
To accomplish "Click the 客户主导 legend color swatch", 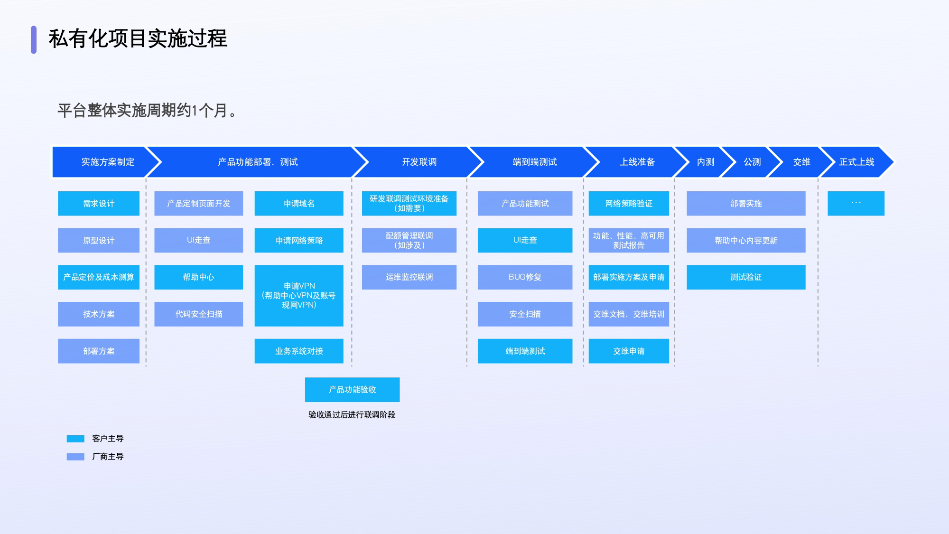I will pyautogui.click(x=75, y=439).
